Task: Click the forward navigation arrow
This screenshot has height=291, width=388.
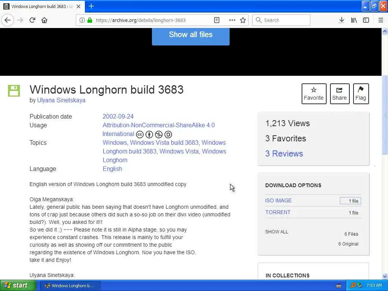Action: coord(20,20)
